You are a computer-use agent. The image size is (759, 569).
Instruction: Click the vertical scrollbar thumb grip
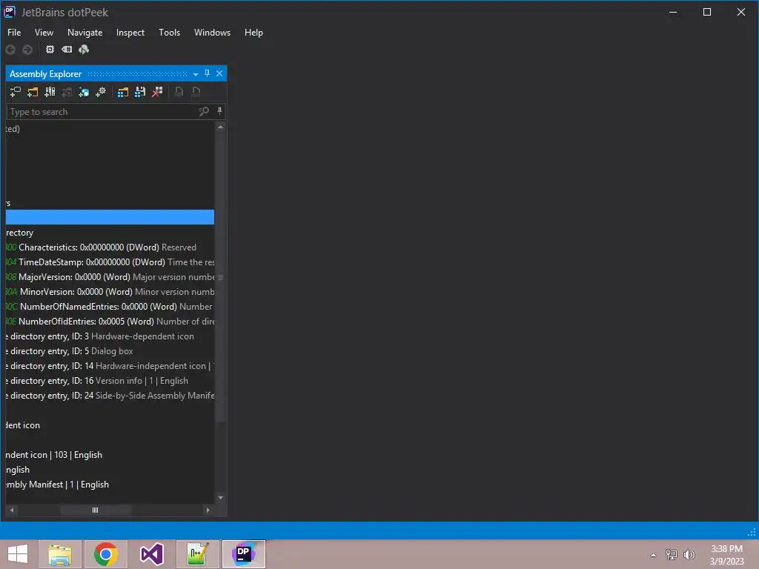click(220, 277)
